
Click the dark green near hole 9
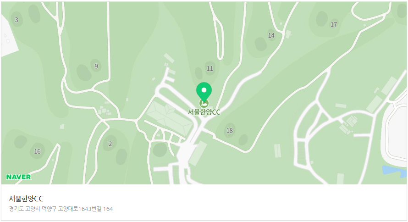coord(84,72)
